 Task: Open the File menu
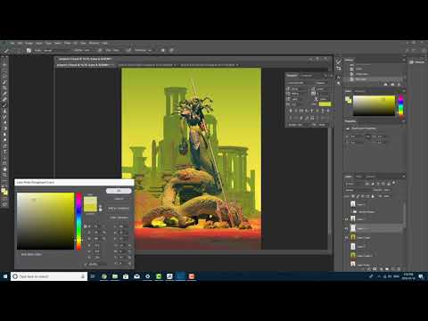pyautogui.click(x=12, y=43)
